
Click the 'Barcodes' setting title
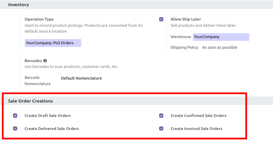click(33, 61)
